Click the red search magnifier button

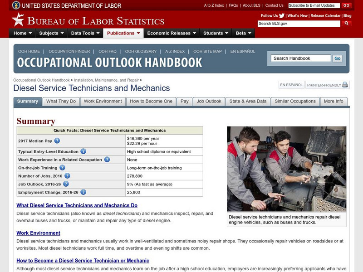pyautogui.click(x=346, y=24)
